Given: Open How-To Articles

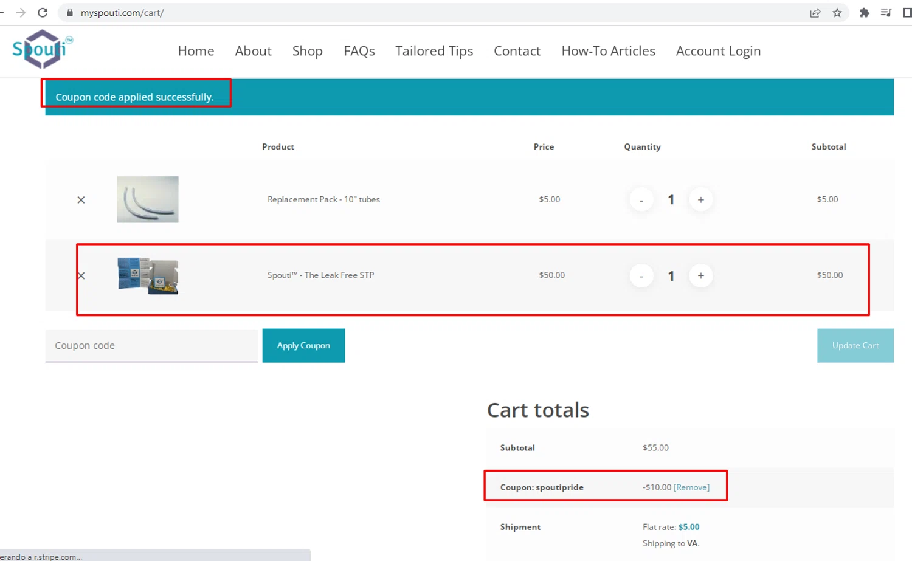Looking at the screenshot, I should (x=608, y=51).
